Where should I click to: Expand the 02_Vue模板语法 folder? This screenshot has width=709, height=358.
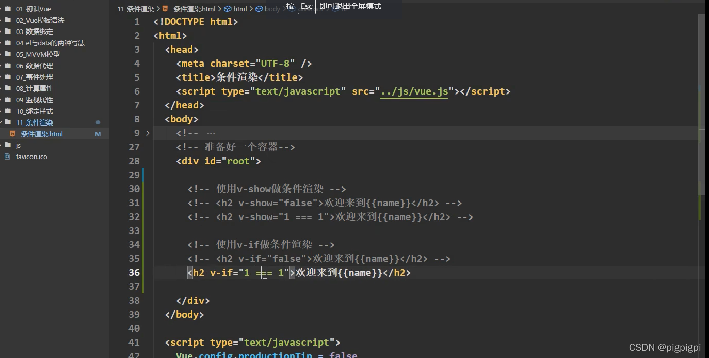pyautogui.click(x=40, y=20)
